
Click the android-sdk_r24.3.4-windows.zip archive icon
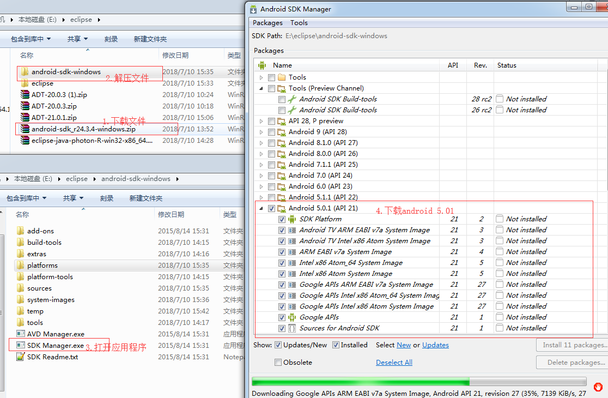[25, 129]
